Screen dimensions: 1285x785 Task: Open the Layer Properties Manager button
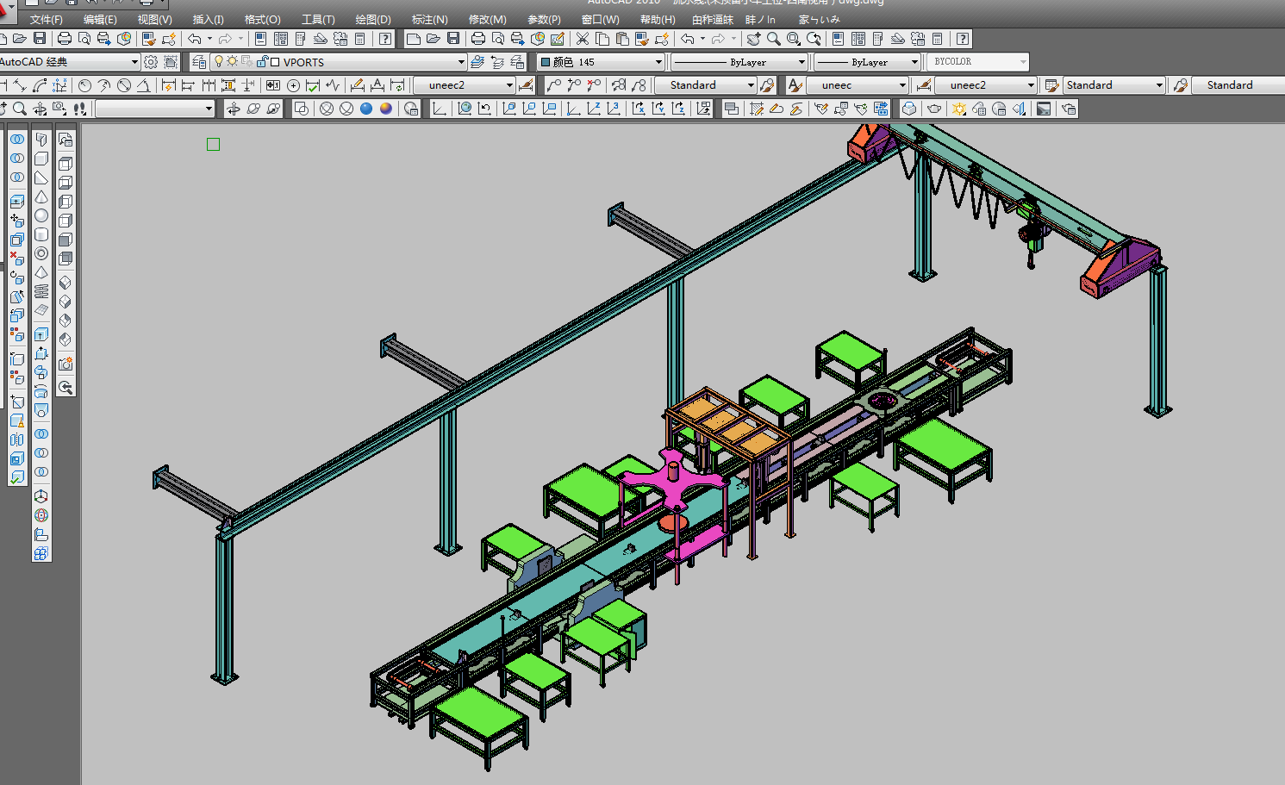pyautogui.click(x=199, y=62)
